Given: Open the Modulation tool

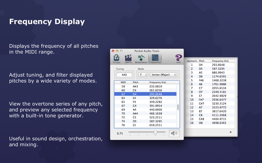Looking at the screenshot, I should point(141,59).
